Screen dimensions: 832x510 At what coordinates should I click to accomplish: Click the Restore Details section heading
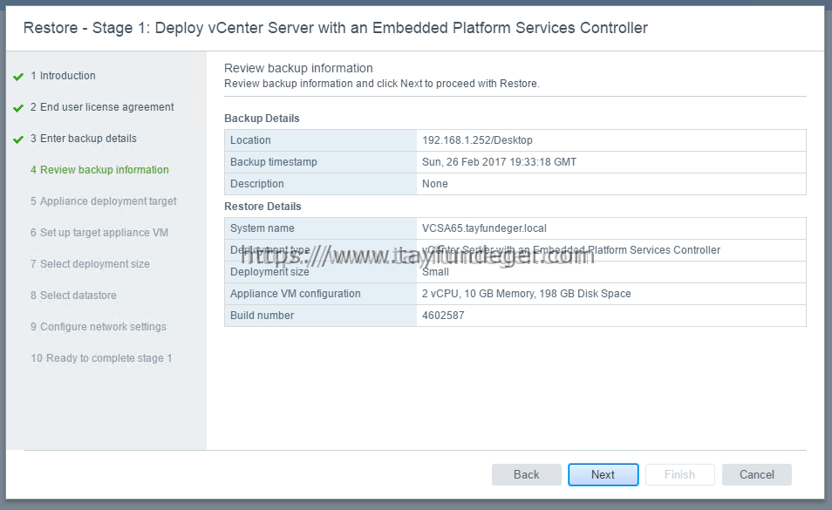(x=263, y=207)
